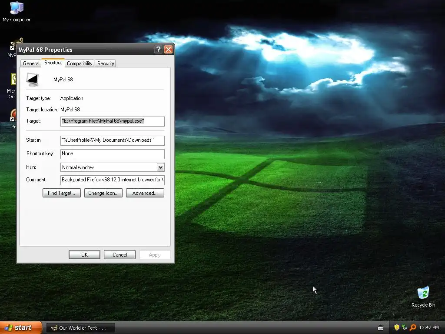445x334 pixels.
Task: Open the Compatibility tab
Action: (80, 63)
